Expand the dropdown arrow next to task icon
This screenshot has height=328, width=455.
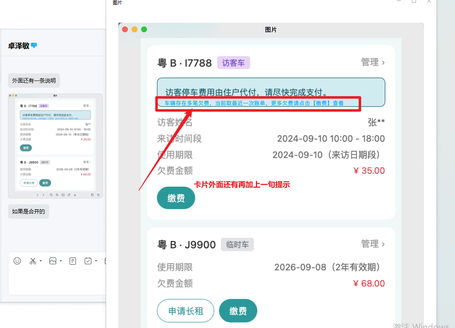[x=96, y=261]
